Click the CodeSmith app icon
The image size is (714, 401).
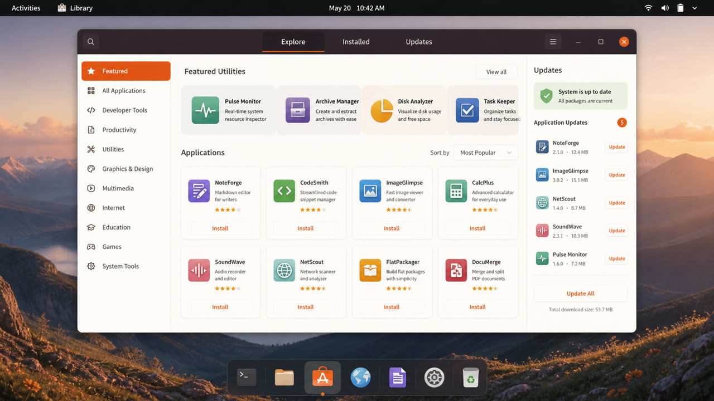coord(284,191)
